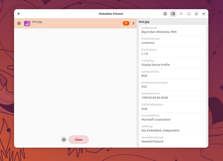Select the CMMFlags Not Embedded, Independent row
Image resolution: width=223 pixels, height=161 pixels.
tap(172, 129)
